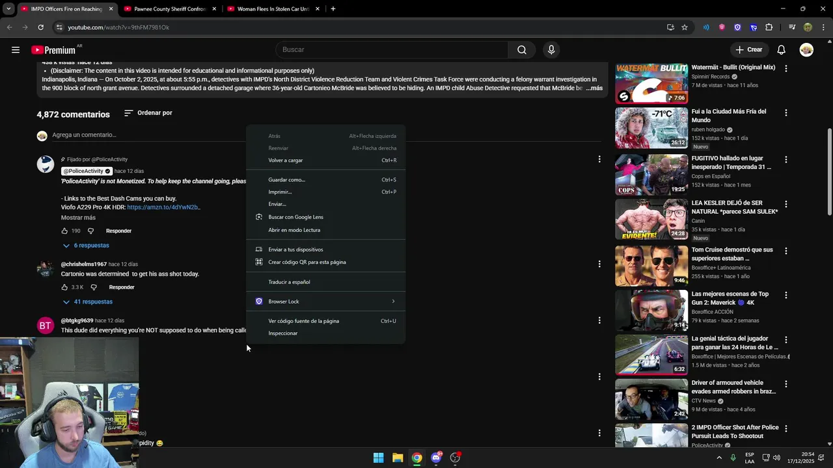Show hidden system tray icons
The width and height of the screenshot is (833, 468).
pyautogui.click(x=719, y=458)
